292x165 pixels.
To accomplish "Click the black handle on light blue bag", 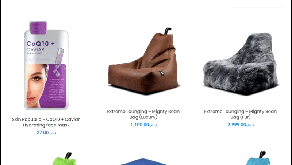I will coord(262,154).
